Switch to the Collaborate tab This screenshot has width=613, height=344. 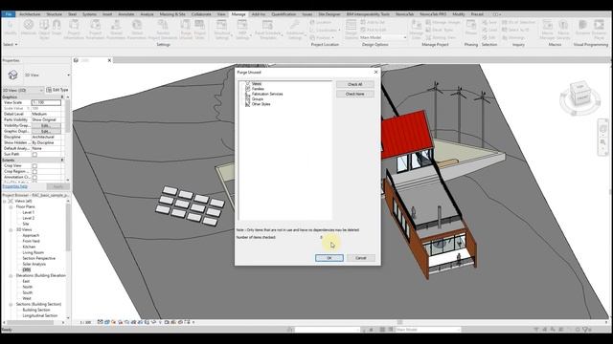point(201,14)
